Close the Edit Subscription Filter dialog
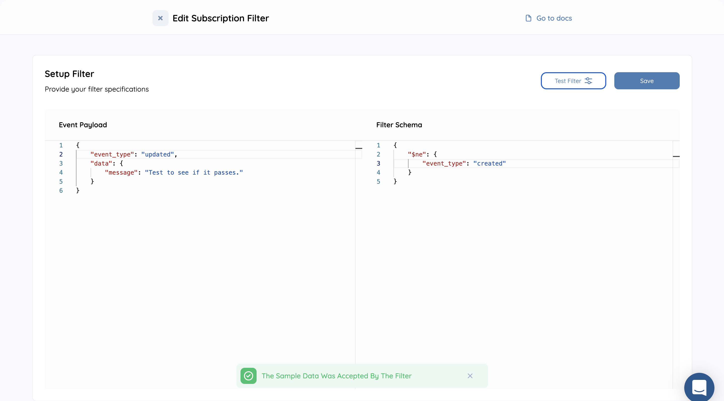 pos(160,18)
